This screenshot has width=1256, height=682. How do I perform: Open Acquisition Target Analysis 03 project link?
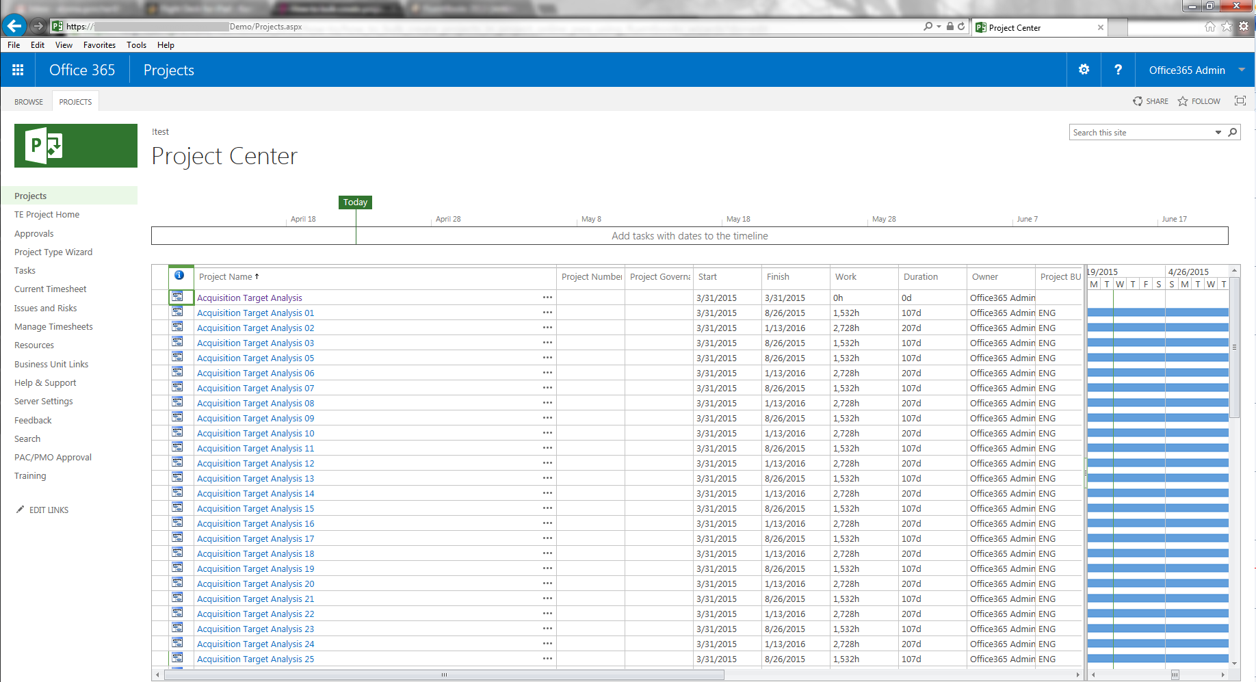256,343
